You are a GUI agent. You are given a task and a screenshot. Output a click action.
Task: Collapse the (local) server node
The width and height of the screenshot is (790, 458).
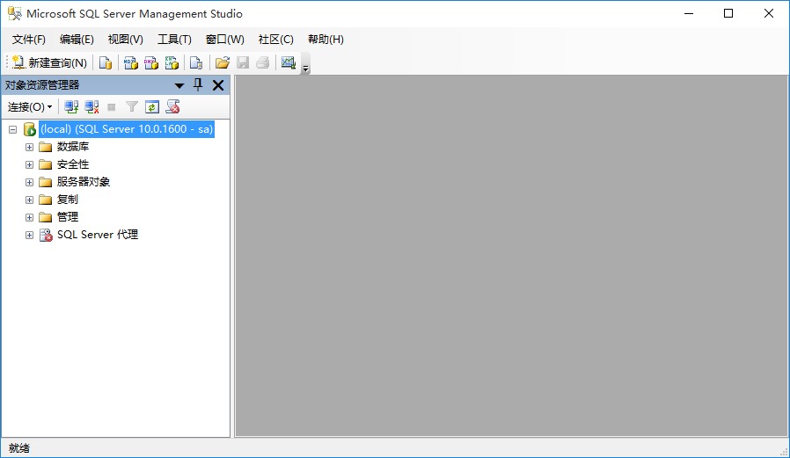pyautogui.click(x=13, y=129)
